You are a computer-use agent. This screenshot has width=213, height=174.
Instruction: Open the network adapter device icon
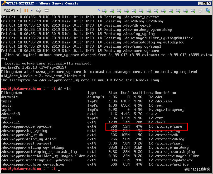coord(208,11)
